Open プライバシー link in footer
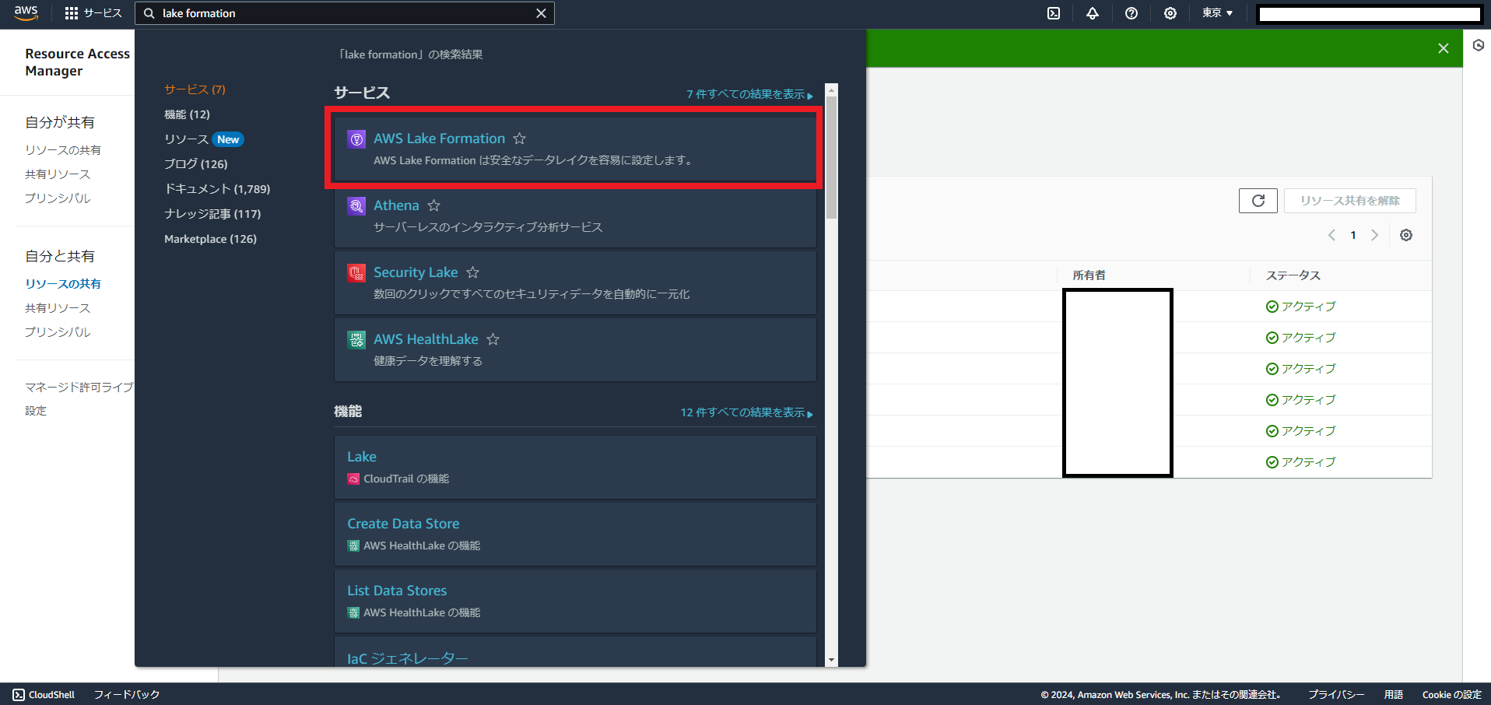 1336,695
